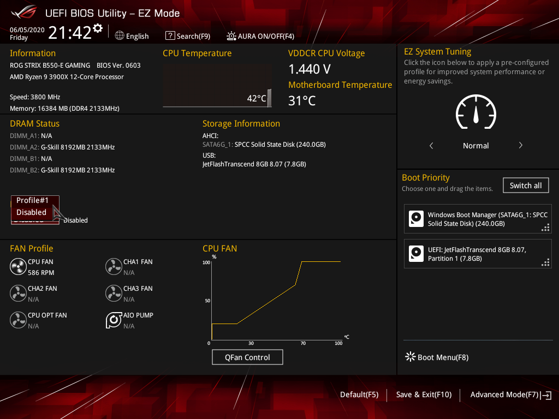The width and height of the screenshot is (559, 419).
Task: Click the Search question mark icon
Action: (x=170, y=35)
